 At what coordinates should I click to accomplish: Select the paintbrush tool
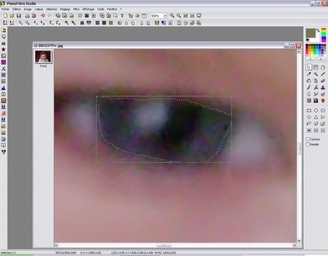(x=309, y=87)
